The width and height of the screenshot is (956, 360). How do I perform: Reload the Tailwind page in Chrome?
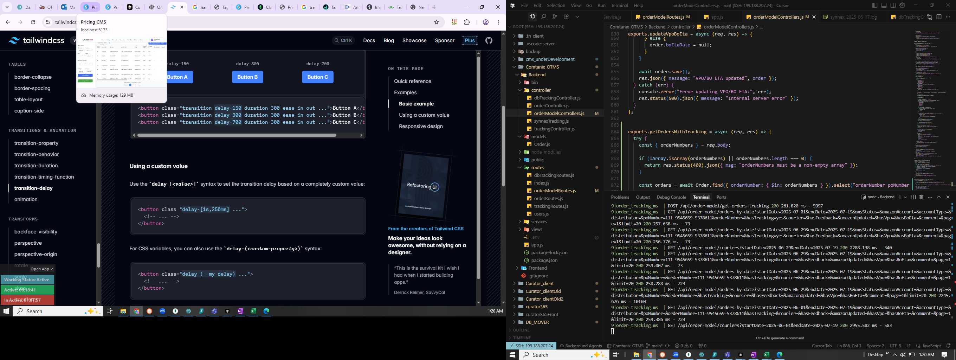[33, 22]
